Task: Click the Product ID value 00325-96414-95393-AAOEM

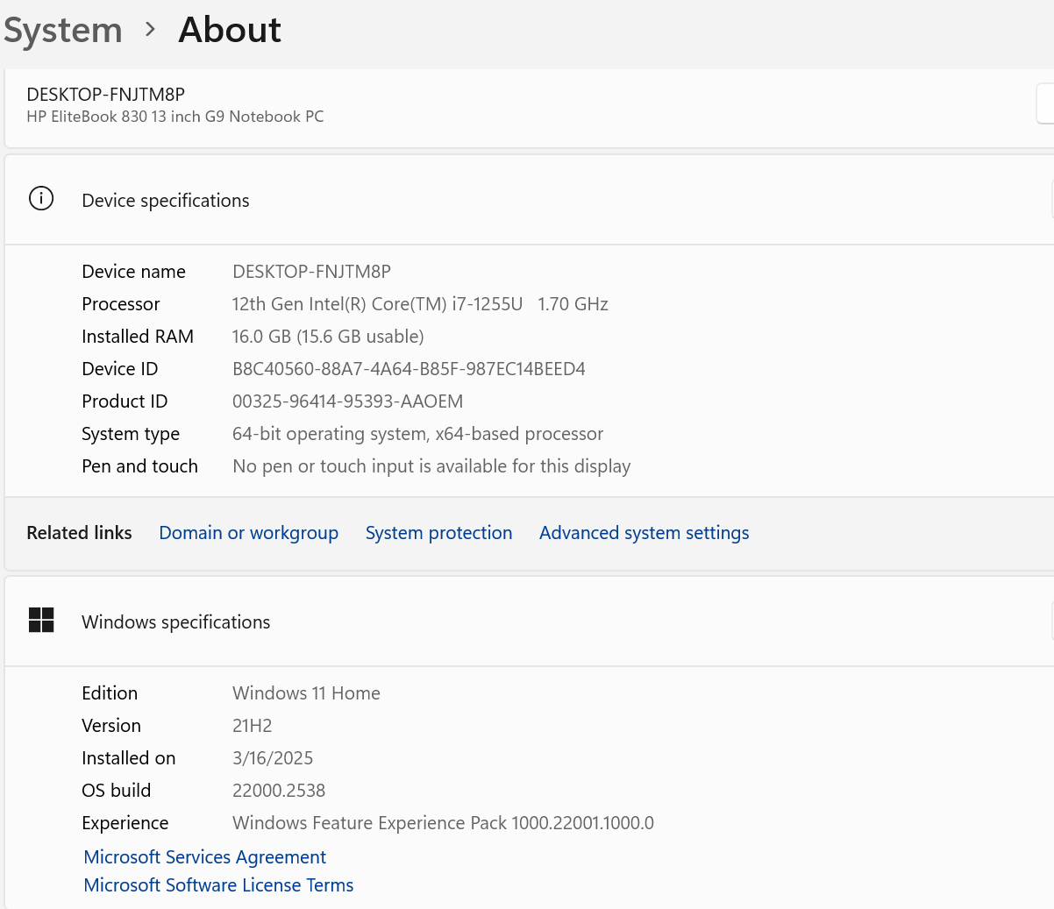Action: point(347,401)
